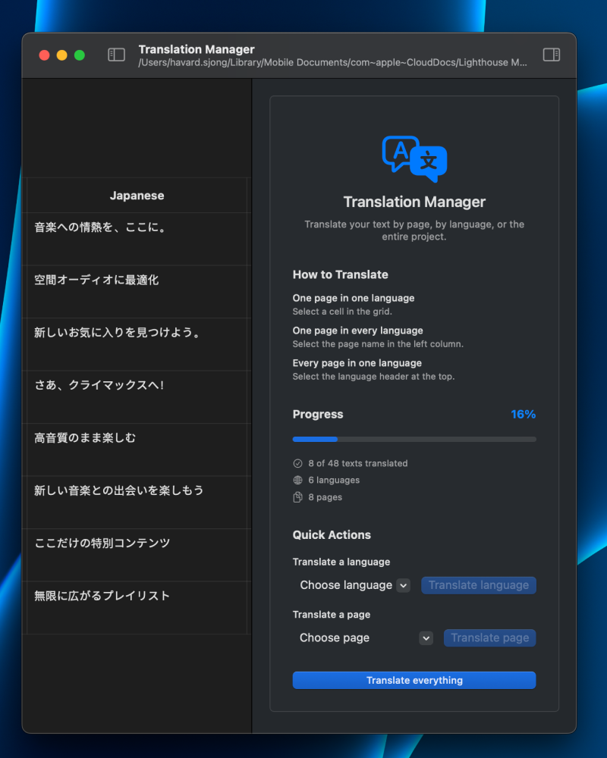Select the さあ、クライマックスへ! cell
Image resolution: width=607 pixels, height=758 pixels.
(137, 396)
